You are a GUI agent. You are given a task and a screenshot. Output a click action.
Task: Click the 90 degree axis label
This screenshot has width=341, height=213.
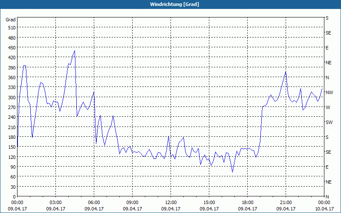point(13,167)
